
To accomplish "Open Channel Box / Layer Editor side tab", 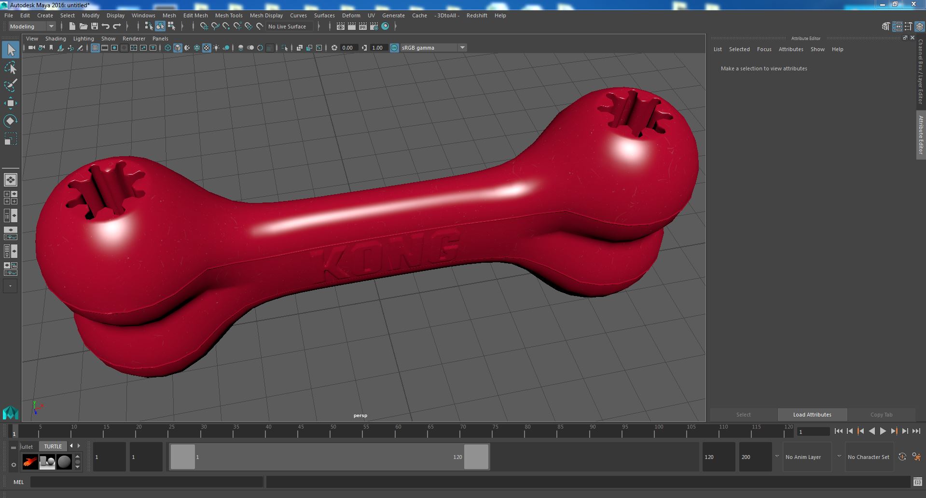I will pyautogui.click(x=921, y=71).
